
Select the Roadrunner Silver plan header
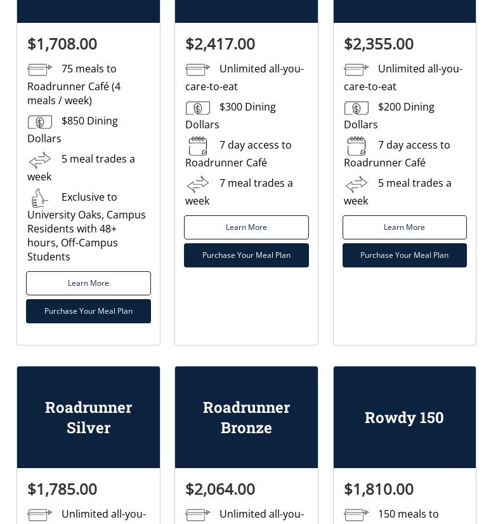click(x=88, y=417)
